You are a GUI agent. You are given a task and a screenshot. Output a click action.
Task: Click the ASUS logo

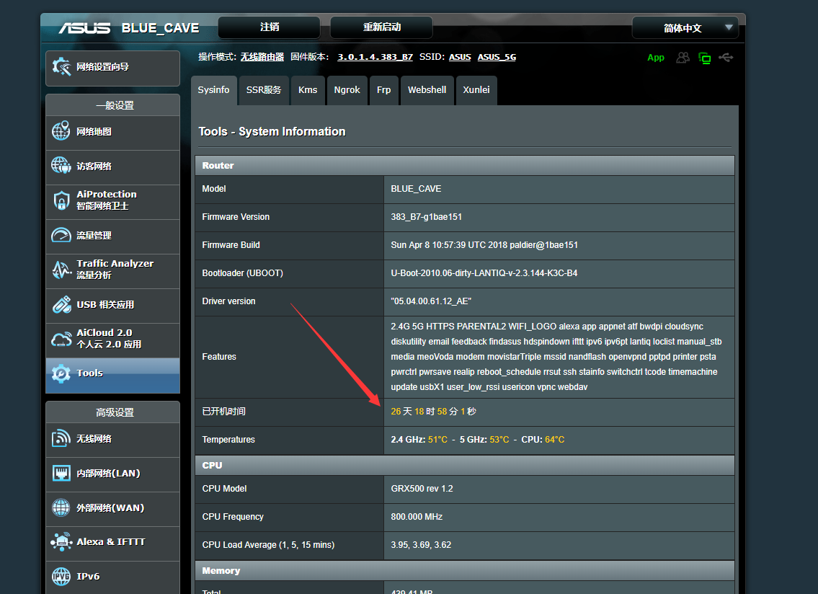click(x=84, y=27)
